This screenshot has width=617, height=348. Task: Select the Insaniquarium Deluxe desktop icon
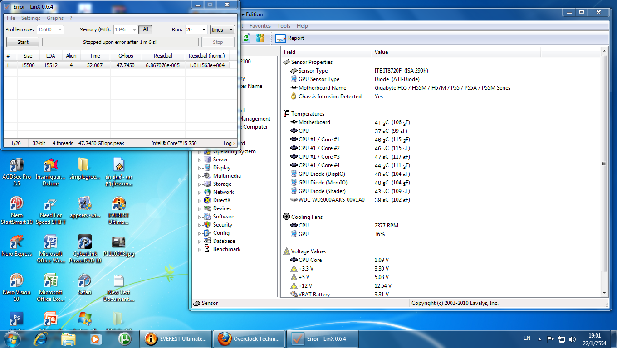pos(51,172)
